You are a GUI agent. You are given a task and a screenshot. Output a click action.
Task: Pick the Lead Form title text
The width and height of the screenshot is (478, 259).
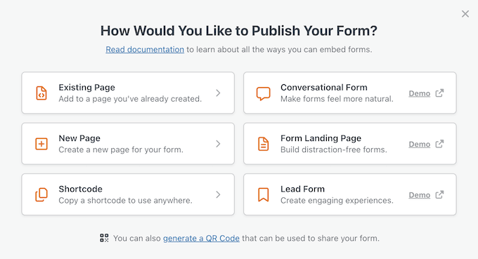(x=303, y=189)
